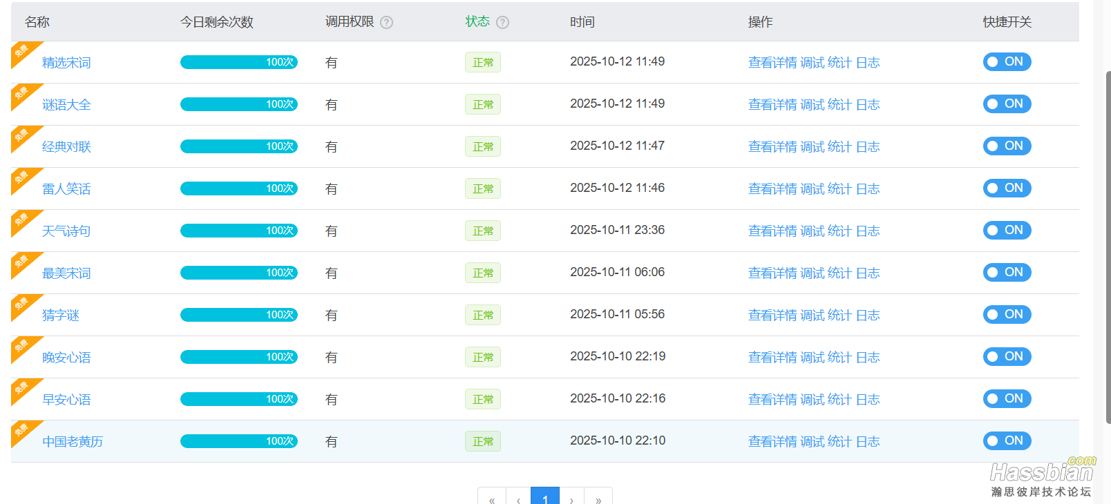Open the 晚安心语 API name link

pos(66,358)
